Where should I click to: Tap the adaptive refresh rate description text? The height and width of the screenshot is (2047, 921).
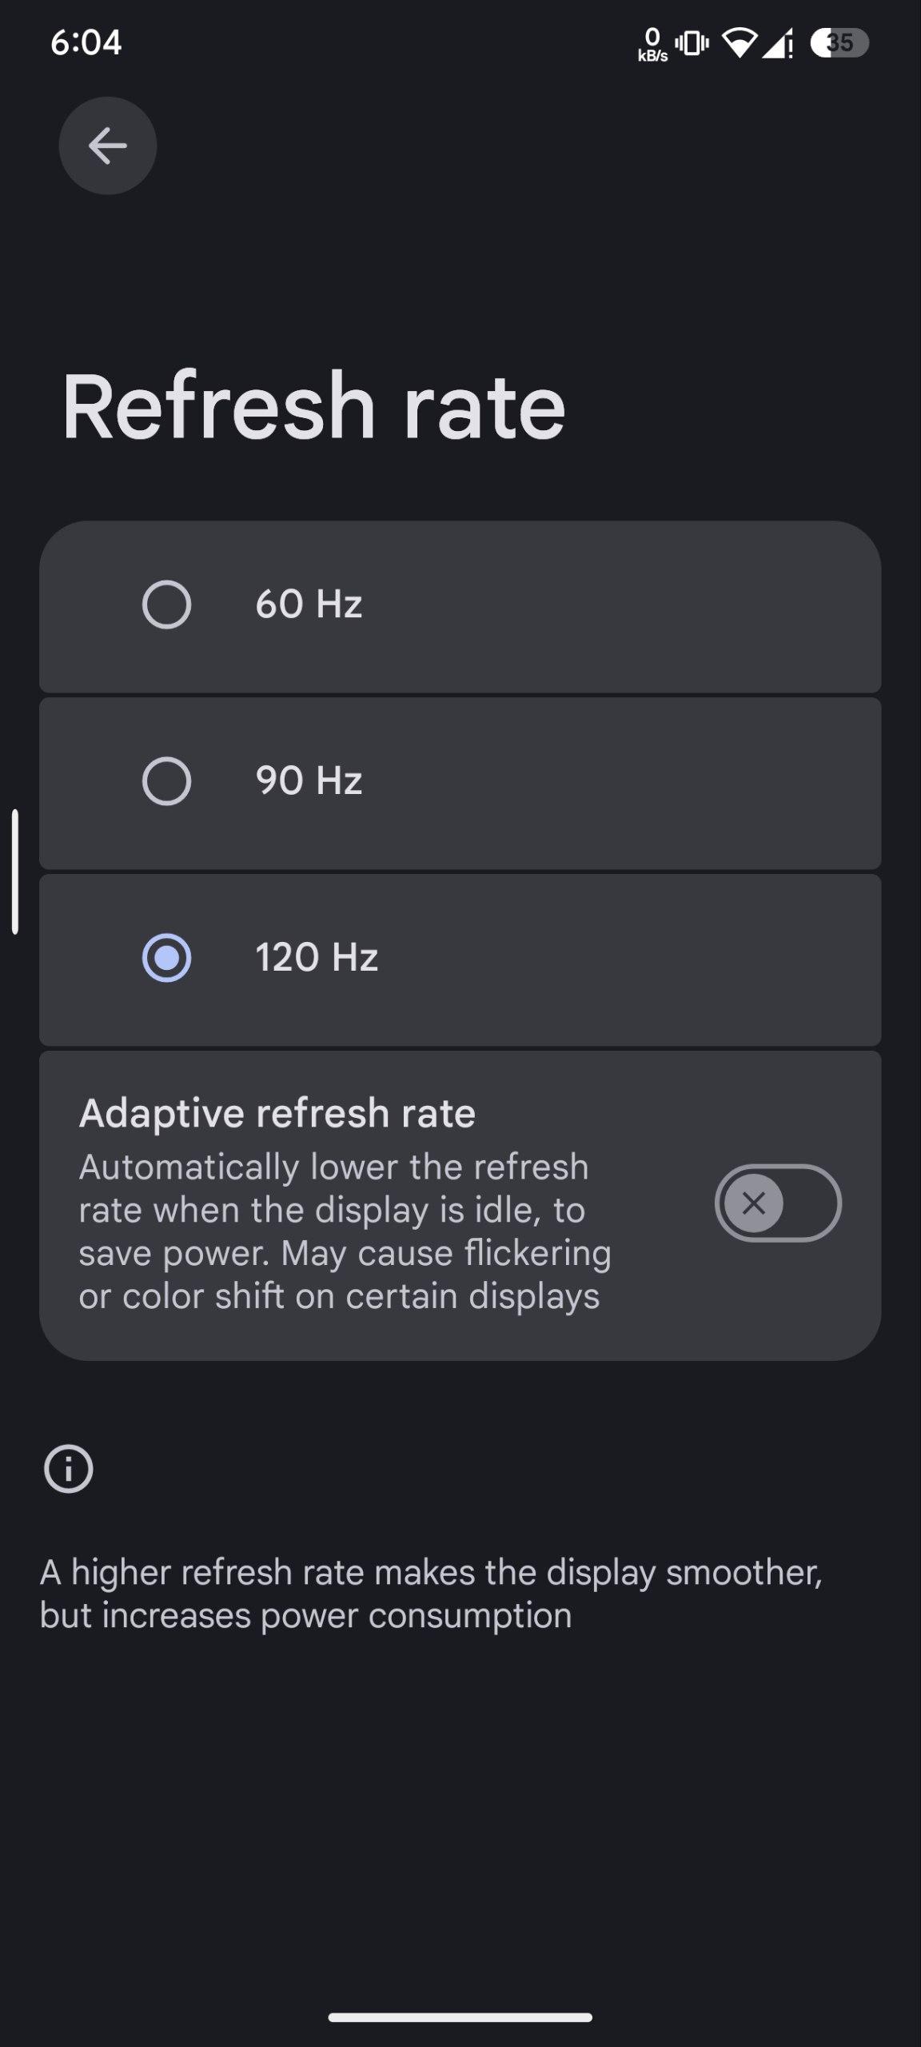click(344, 1231)
